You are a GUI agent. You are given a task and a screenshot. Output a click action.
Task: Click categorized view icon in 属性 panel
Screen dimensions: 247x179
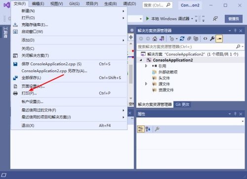click(141, 129)
